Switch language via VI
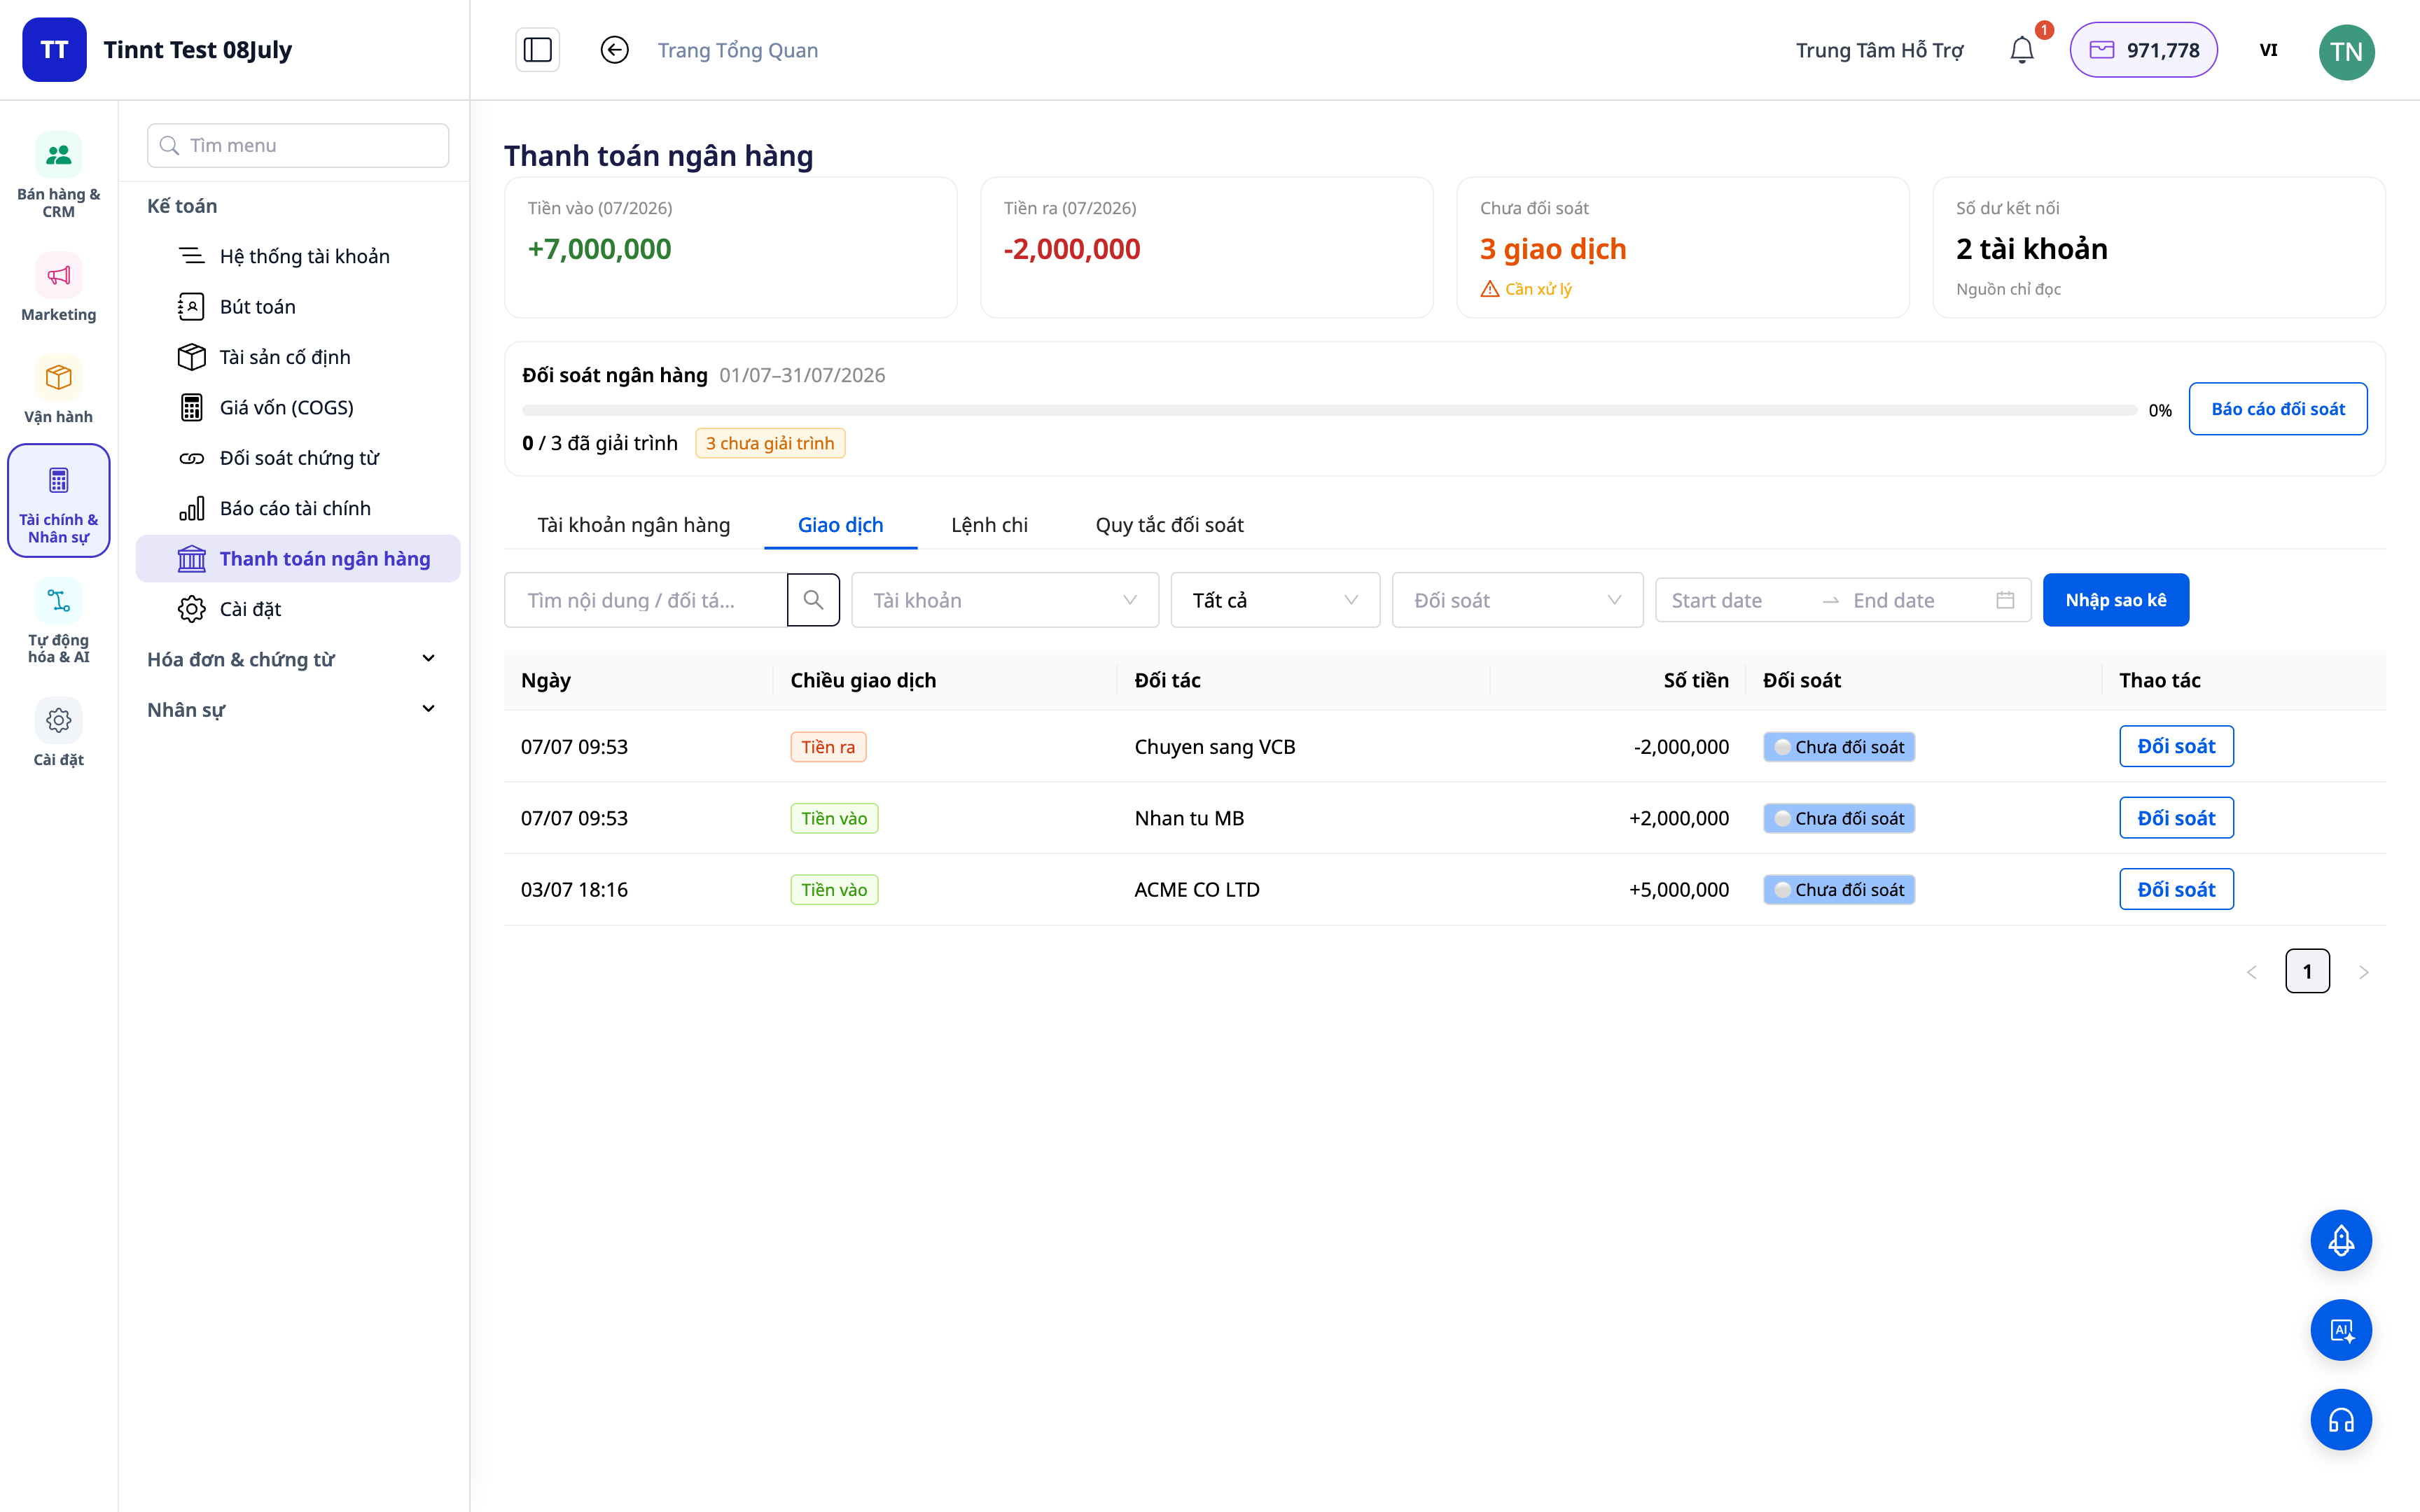Image resolution: width=2420 pixels, height=1512 pixels. pyautogui.click(x=2268, y=50)
